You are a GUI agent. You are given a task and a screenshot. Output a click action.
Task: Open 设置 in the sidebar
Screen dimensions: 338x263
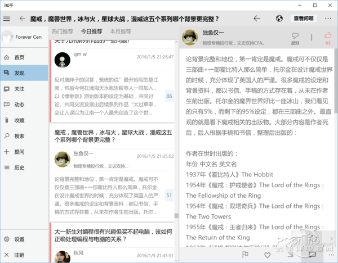24,239
